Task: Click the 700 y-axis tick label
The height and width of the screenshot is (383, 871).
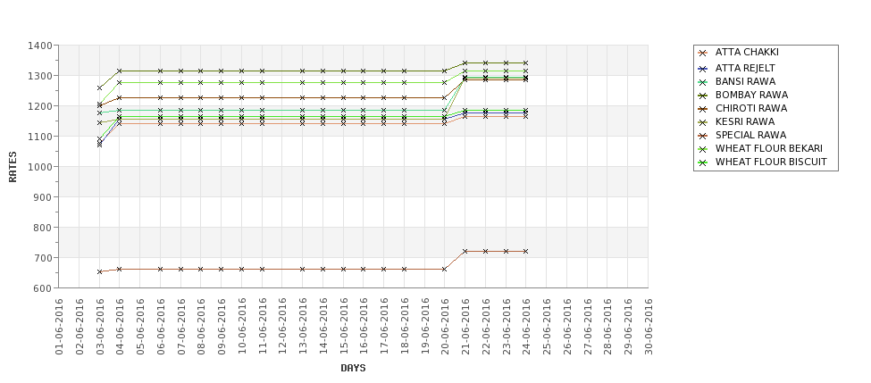Action: click(x=42, y=257)
